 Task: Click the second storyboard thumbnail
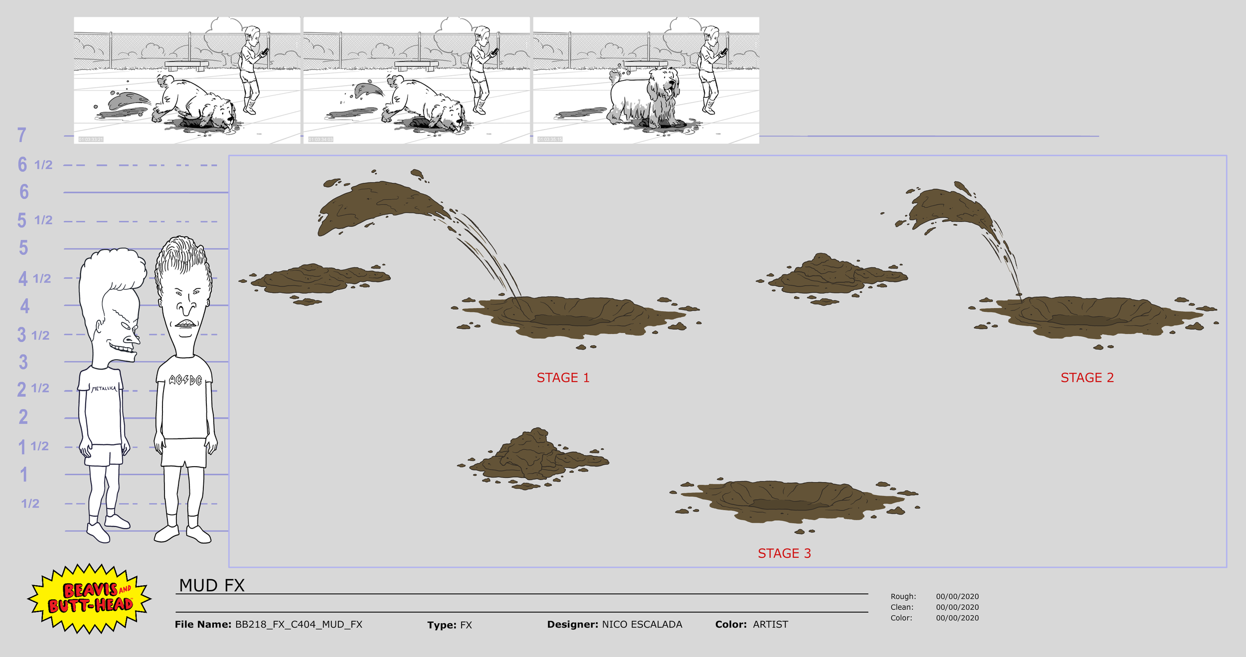pyautogui.click(x=416, y=80)
